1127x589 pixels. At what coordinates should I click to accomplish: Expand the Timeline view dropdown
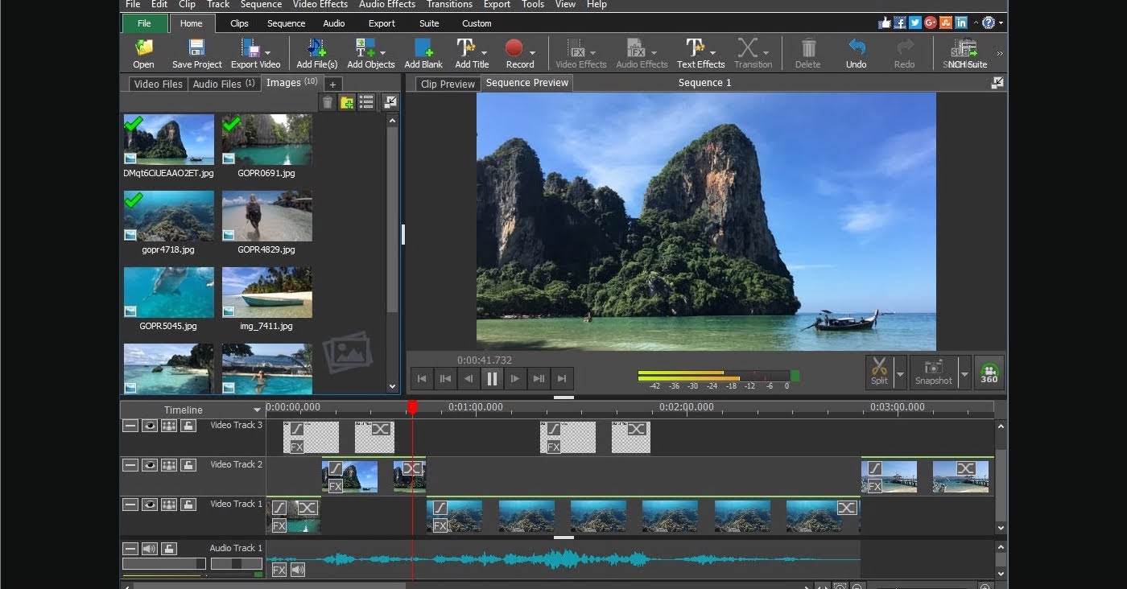click(258, 410)
